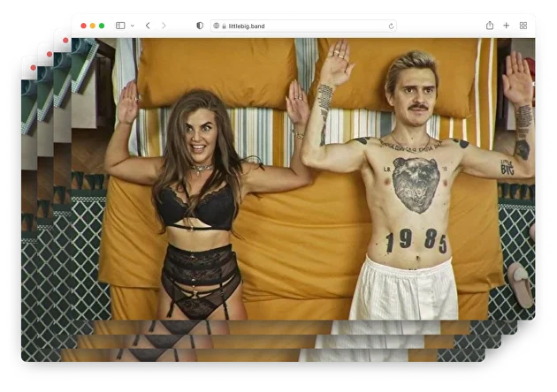This screenshot has width=557, height=392.
Task: Close the rearmost stacked window
Action: coord(33,68)
